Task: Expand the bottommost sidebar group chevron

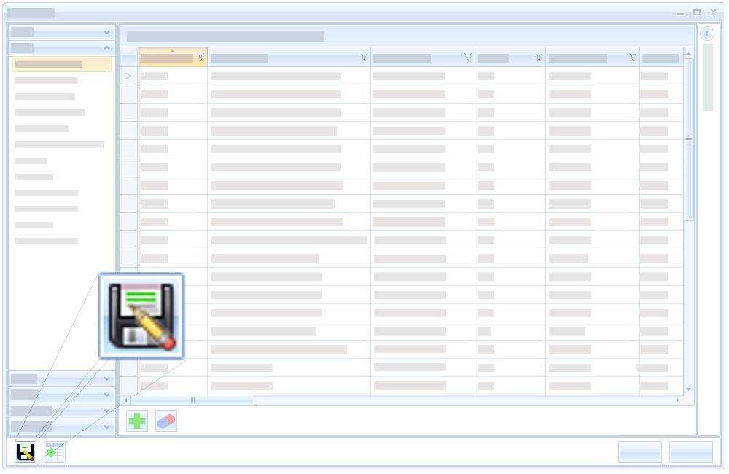Action: coord(107,427)
